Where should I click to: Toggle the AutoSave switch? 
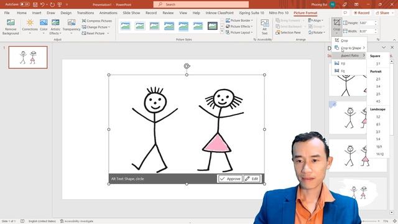[25, 4]
